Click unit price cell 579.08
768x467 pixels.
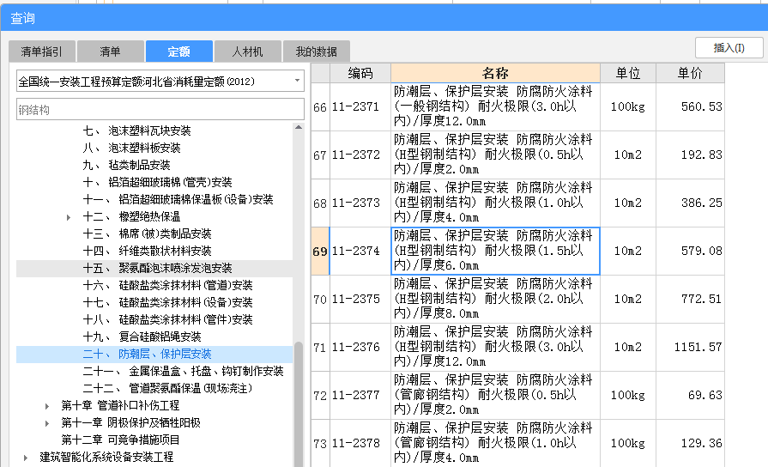pyautogui.click(x=690, y=251)
